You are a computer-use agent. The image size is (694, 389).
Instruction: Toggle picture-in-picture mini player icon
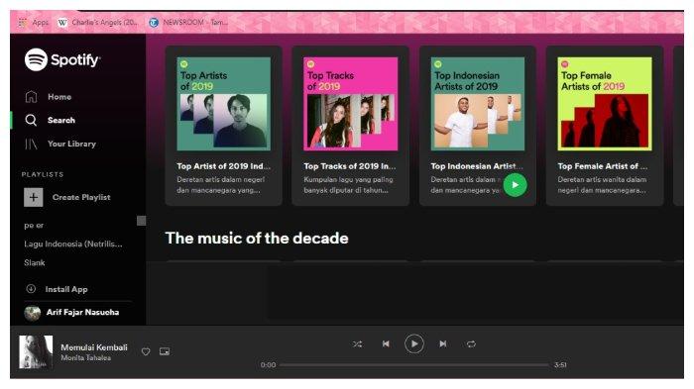pyautogui.click(x=165, y=351)
